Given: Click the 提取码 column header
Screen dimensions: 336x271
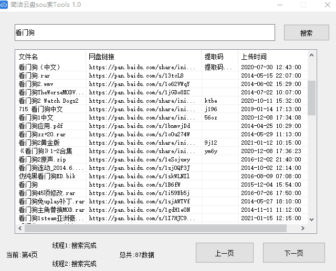Looking at the screenshot, I should [x=220, y=57].
